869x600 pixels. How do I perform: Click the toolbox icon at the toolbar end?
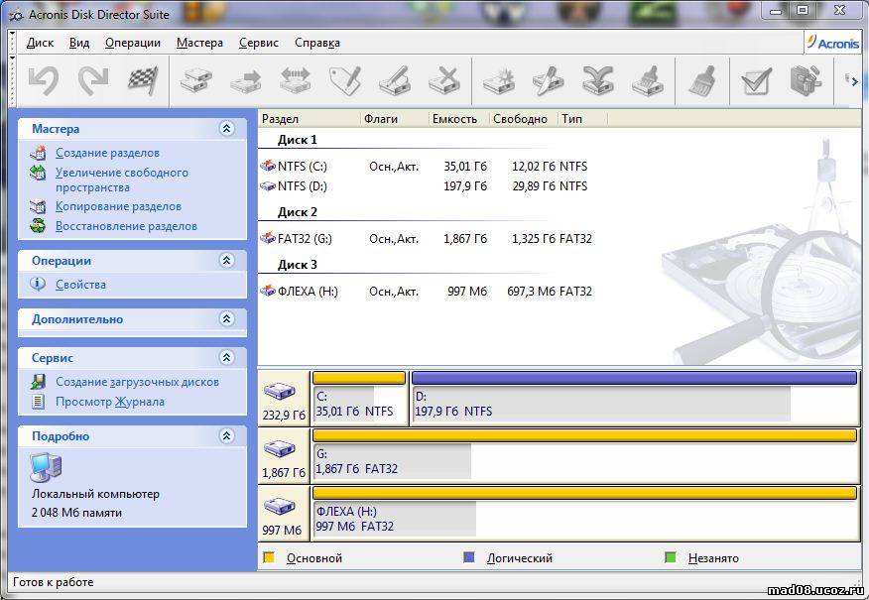coord(806,81)
